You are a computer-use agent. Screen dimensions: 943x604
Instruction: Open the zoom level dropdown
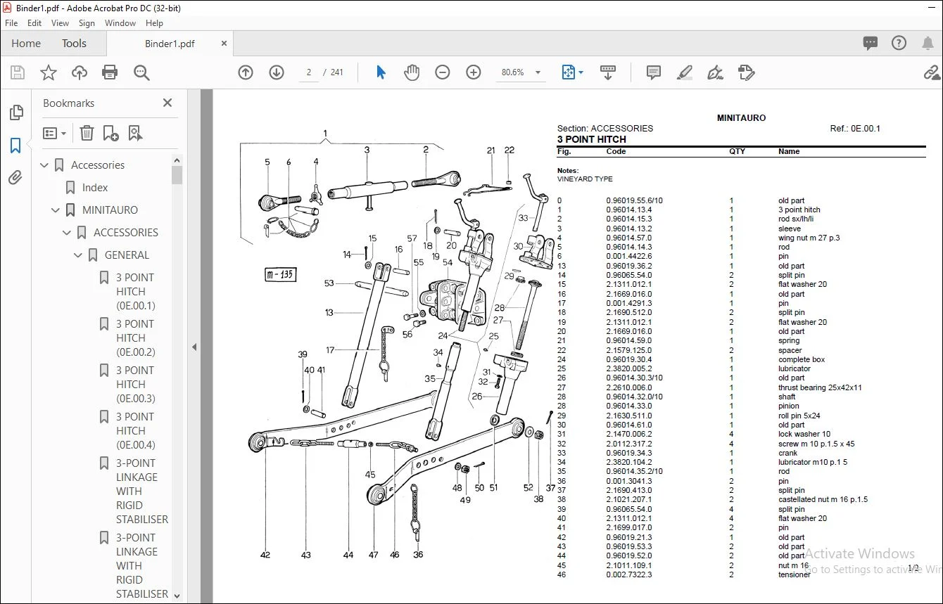pos(538,72)
